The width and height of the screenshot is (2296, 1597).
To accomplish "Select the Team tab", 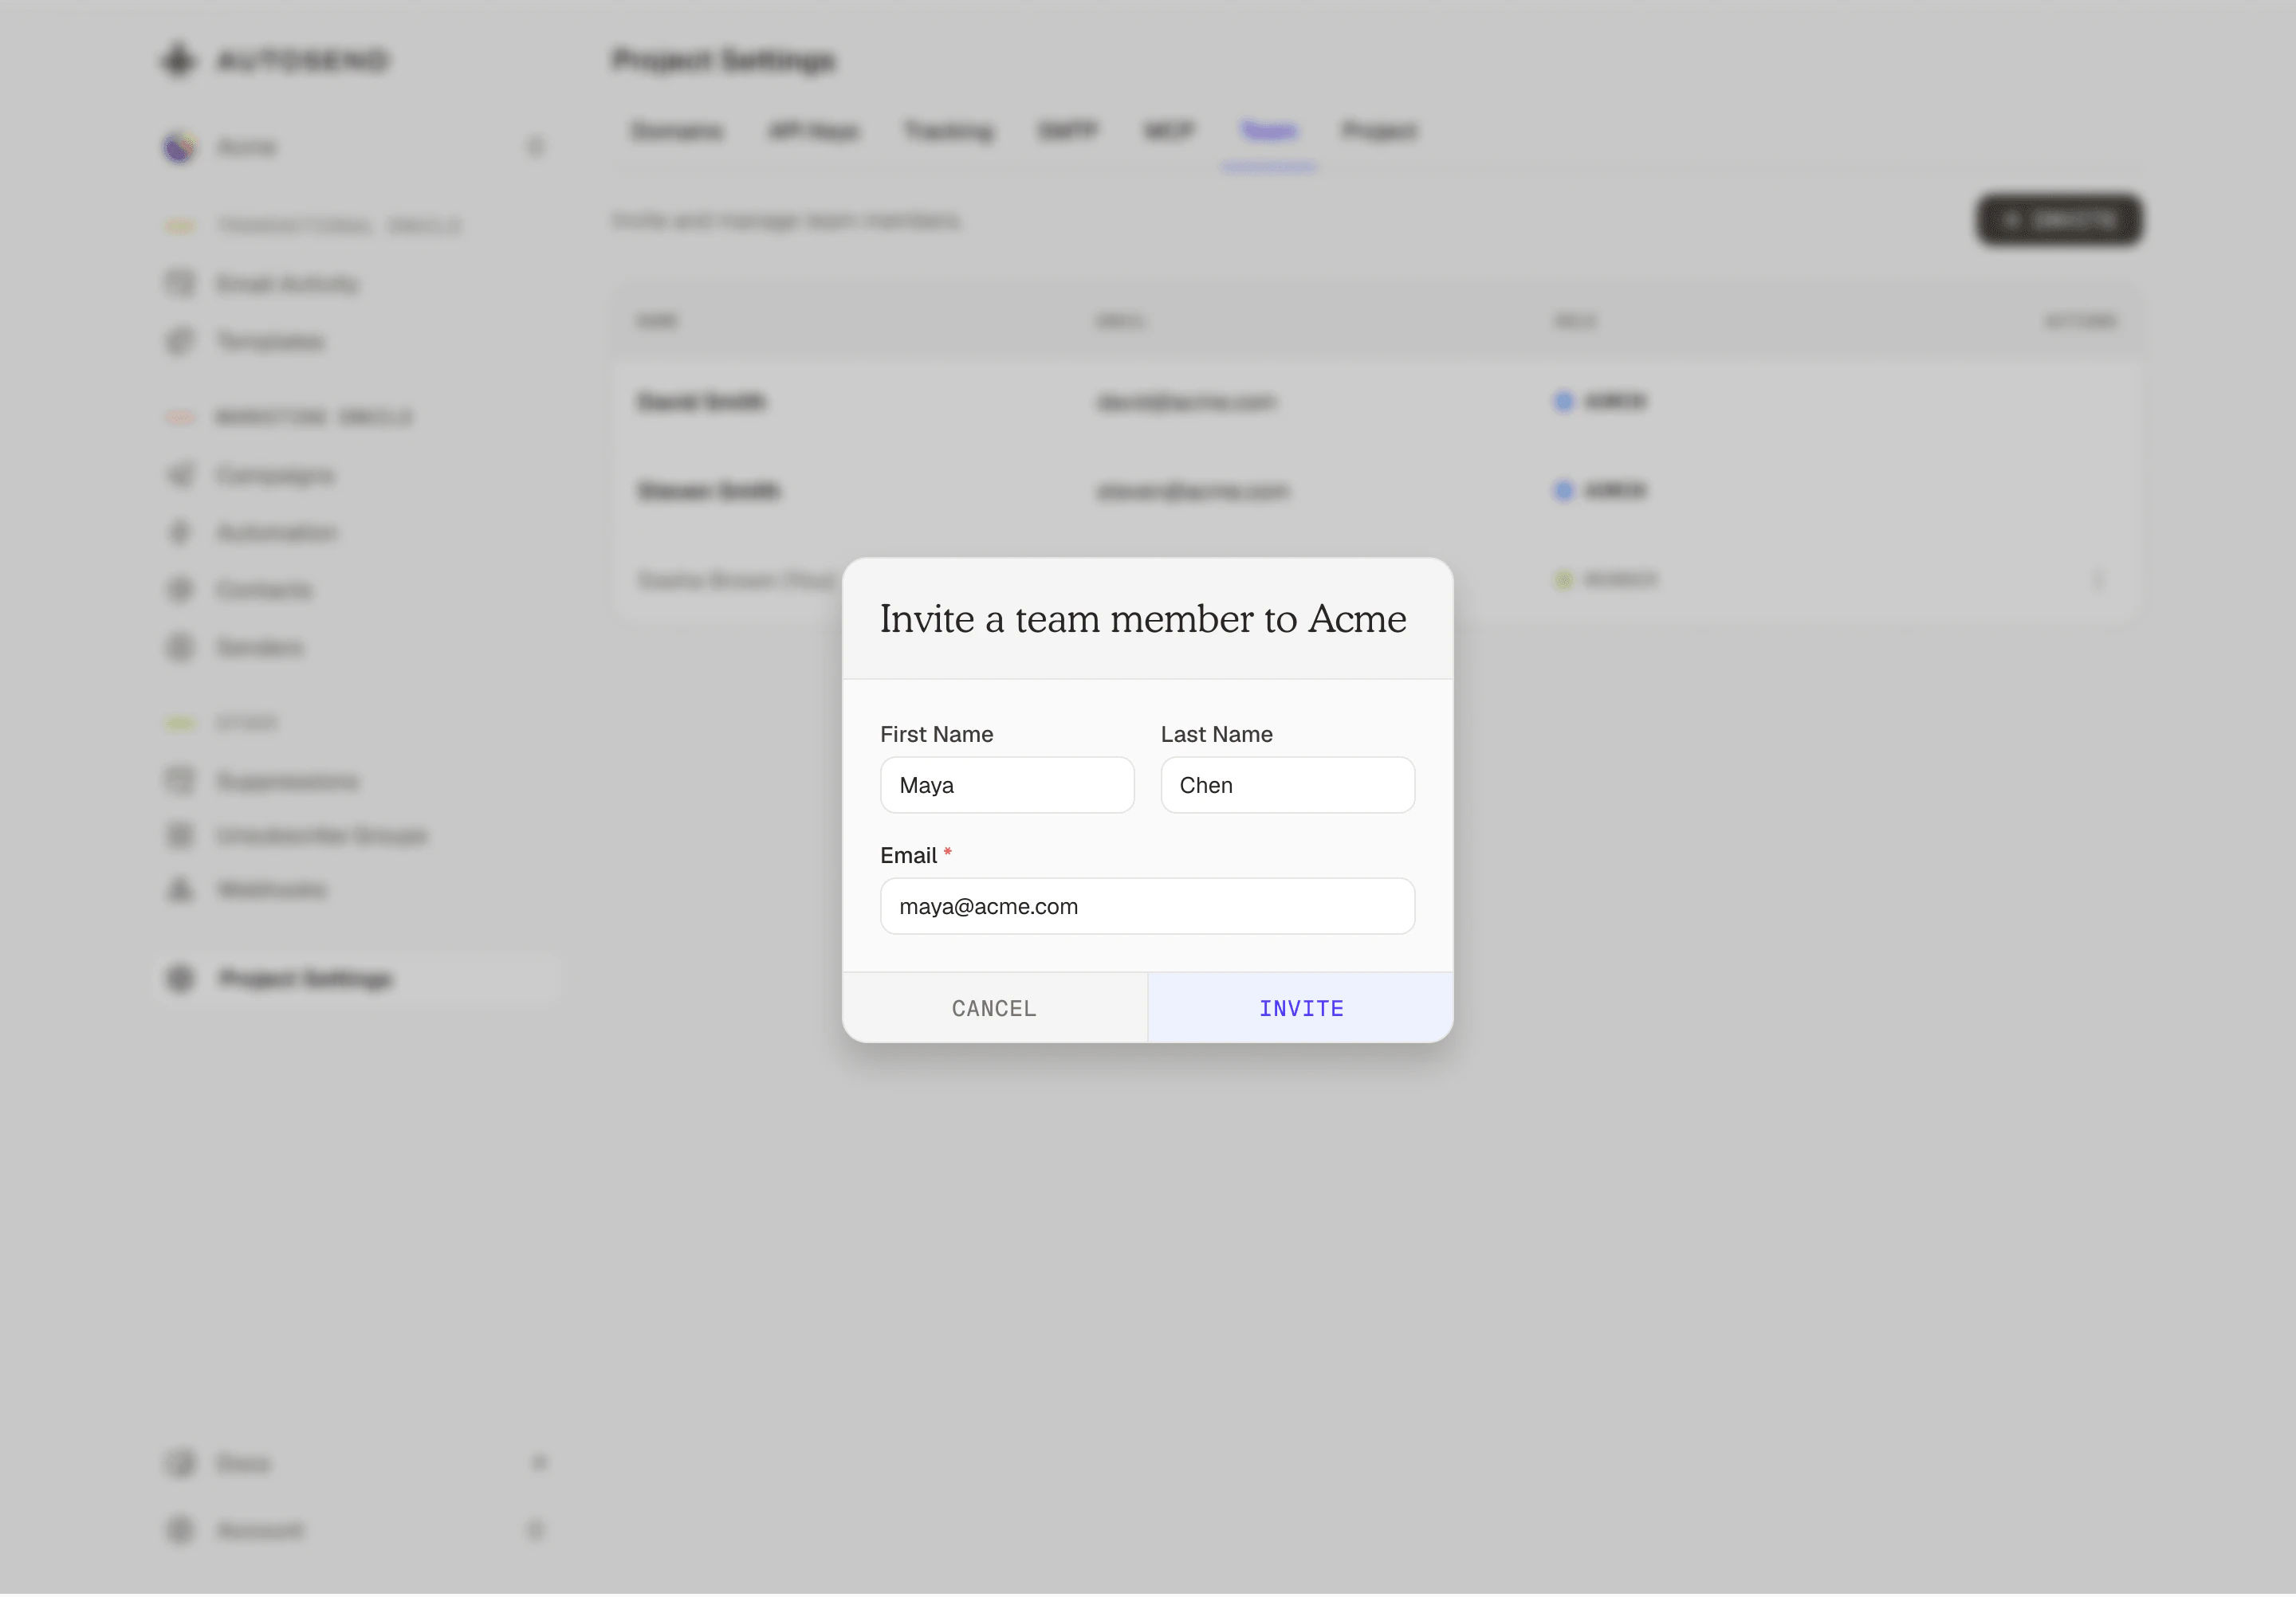I will point(1268,131).
